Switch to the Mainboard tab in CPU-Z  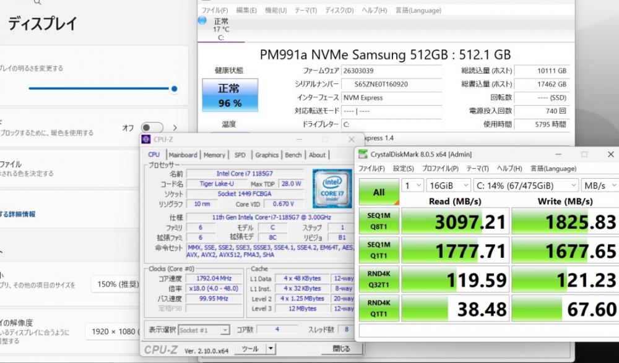pyautogui.click(x=183, y=155)
